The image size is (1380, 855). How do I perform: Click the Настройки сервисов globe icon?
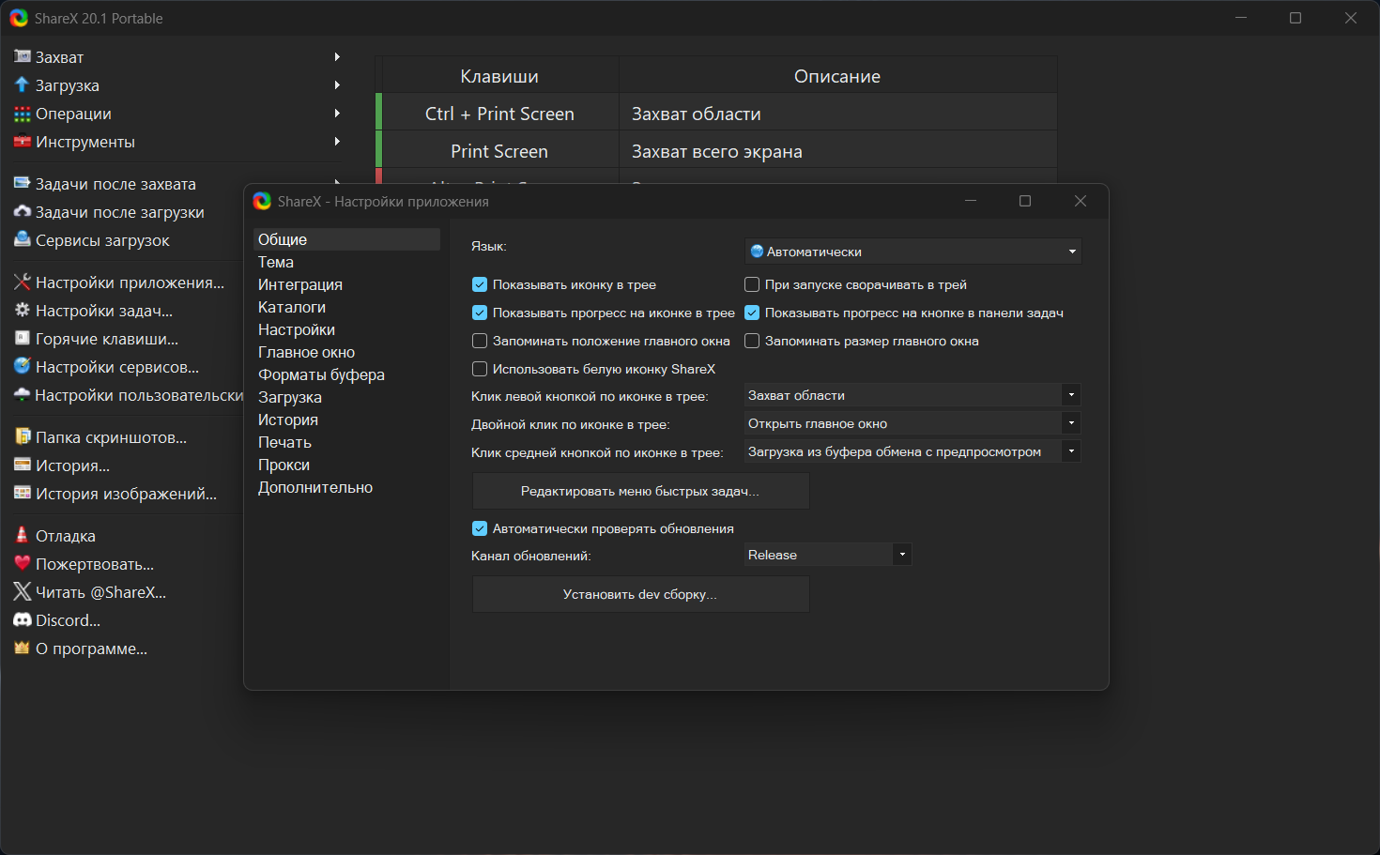(x=23, y=367)
